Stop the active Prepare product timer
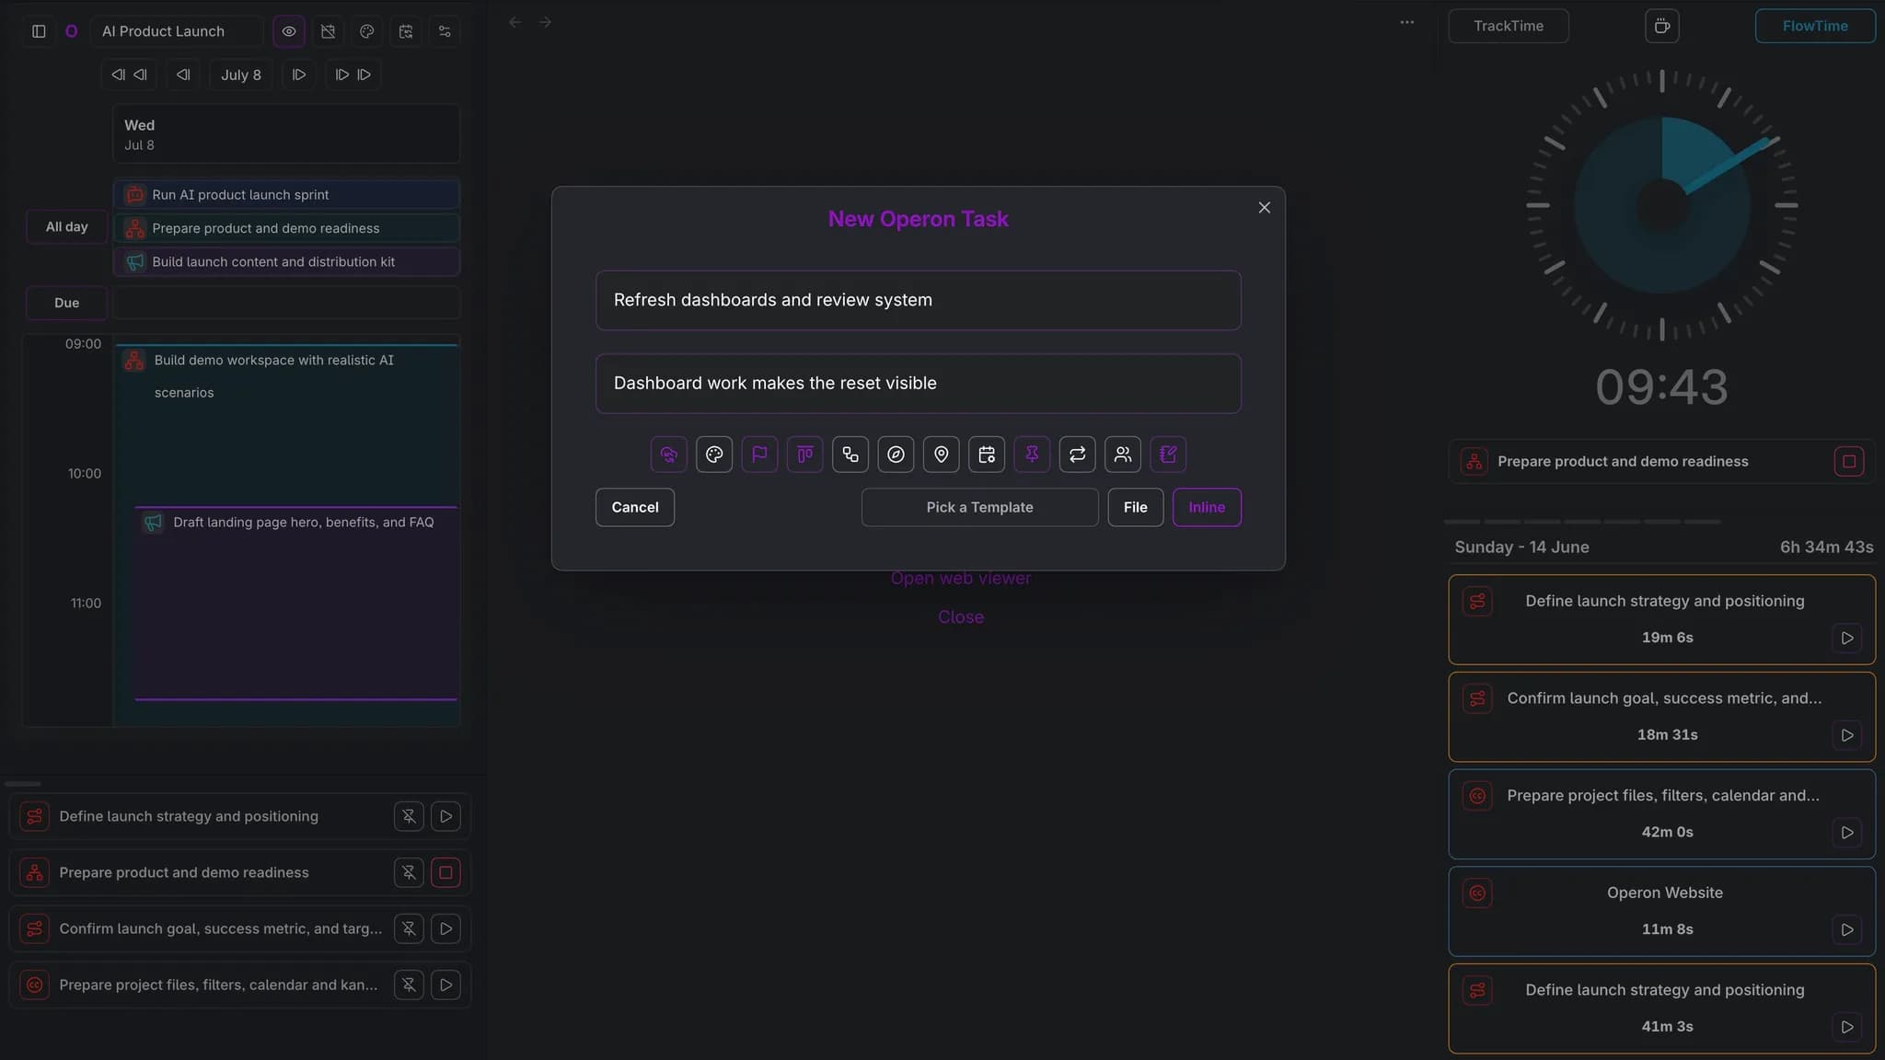 (x=1848, y=461)
